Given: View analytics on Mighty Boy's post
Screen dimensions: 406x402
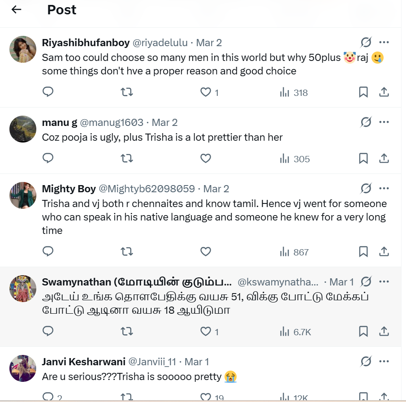Looking at the screenshot, I should [x=294, y=252].
